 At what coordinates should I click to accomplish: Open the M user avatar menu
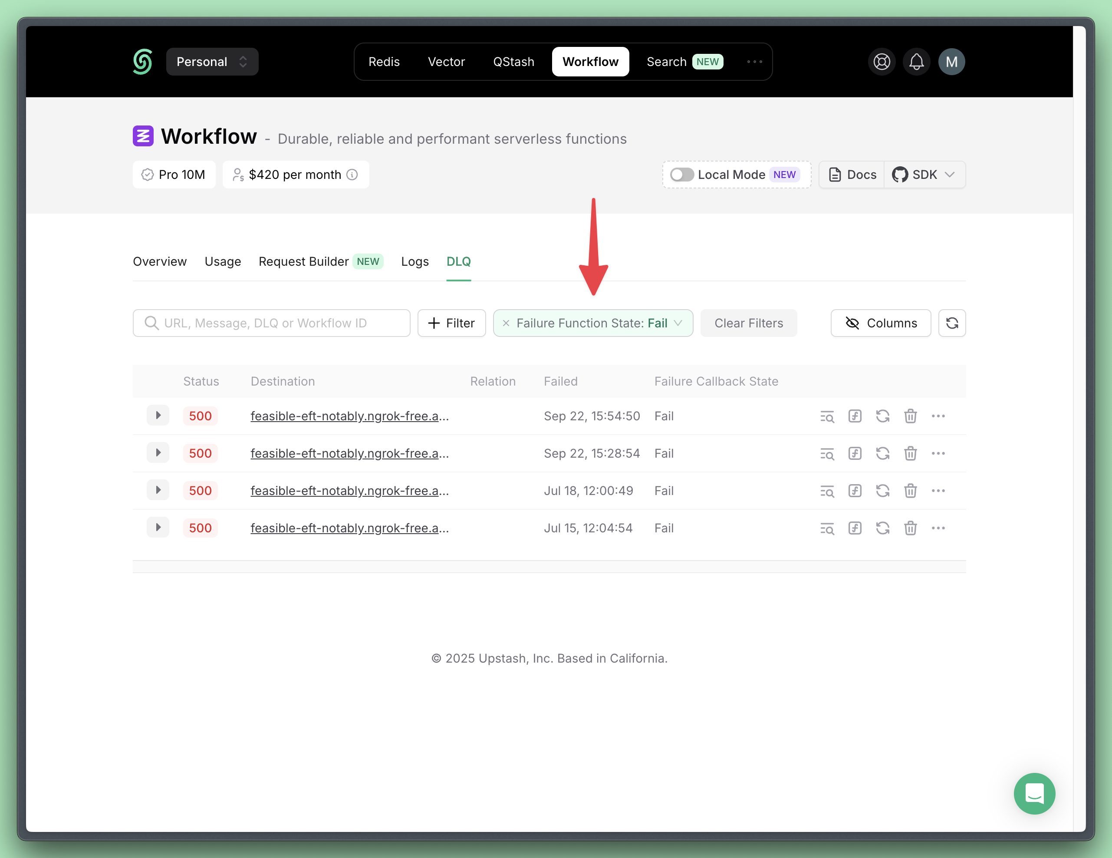point(951,62)
